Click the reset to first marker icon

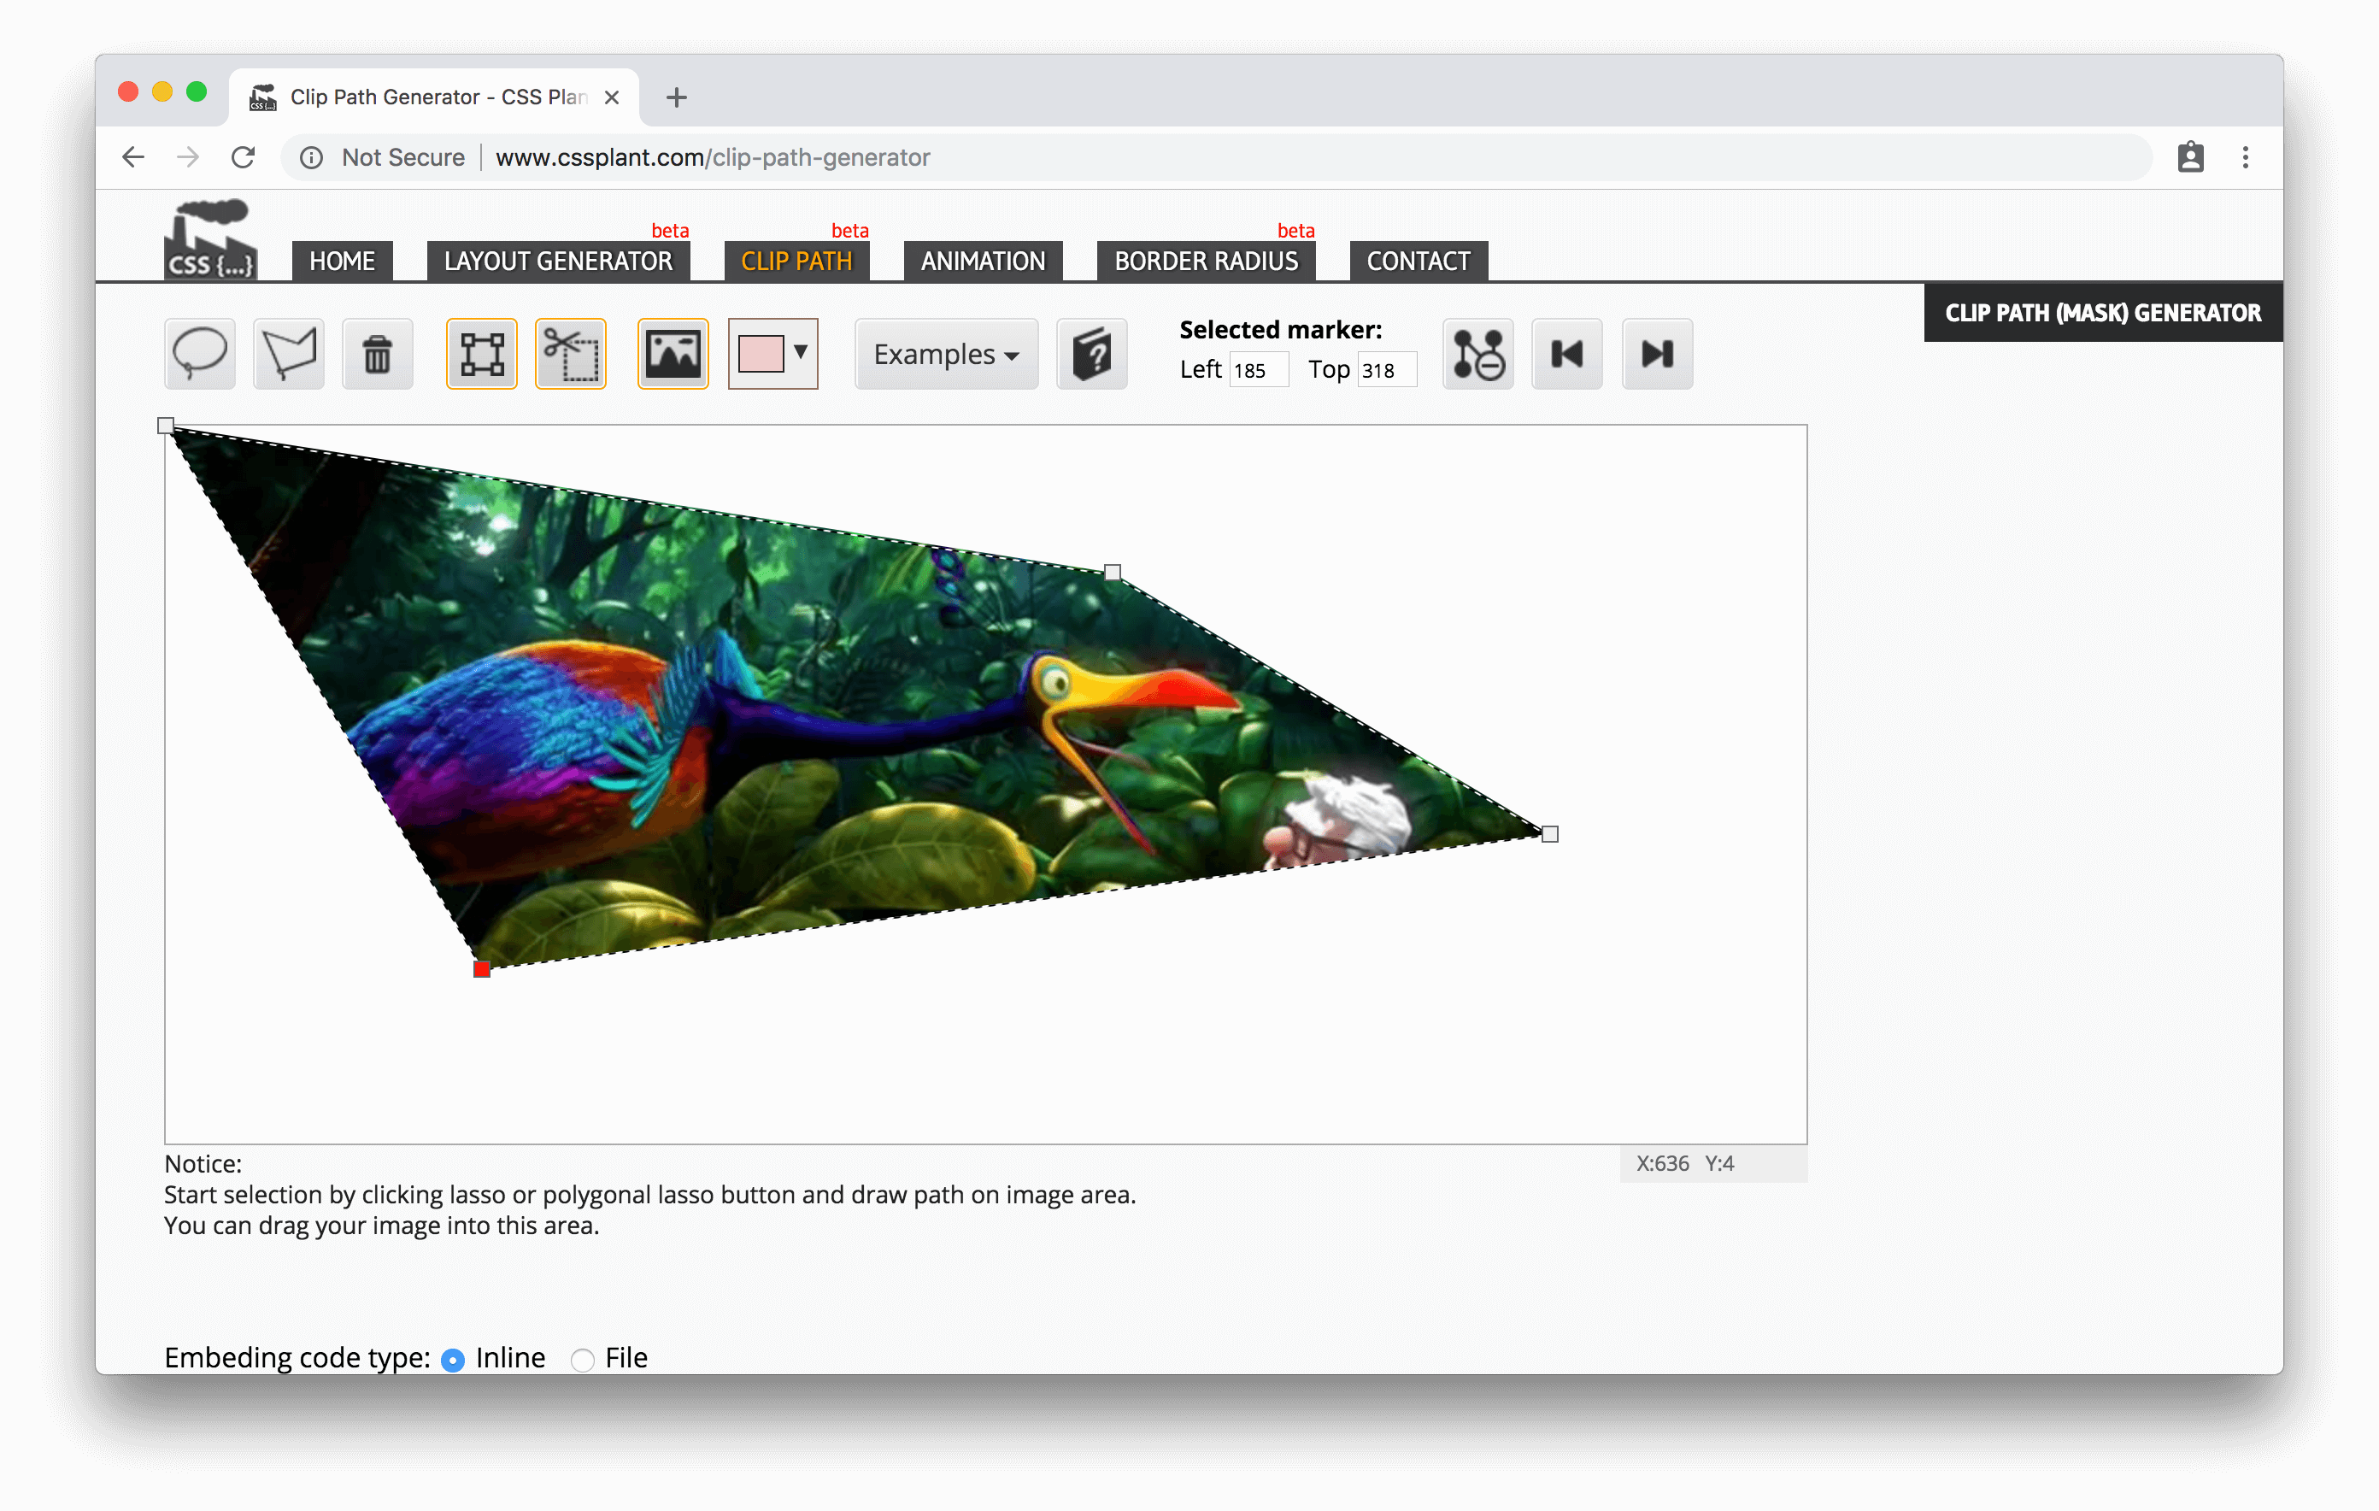point(1569,352)
